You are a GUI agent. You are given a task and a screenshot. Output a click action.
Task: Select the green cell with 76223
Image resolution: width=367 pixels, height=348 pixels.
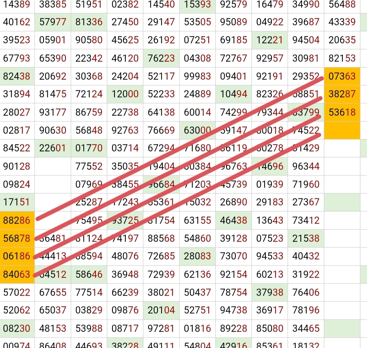161,58
